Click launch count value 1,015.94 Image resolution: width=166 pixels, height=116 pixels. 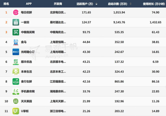point(119,12)
